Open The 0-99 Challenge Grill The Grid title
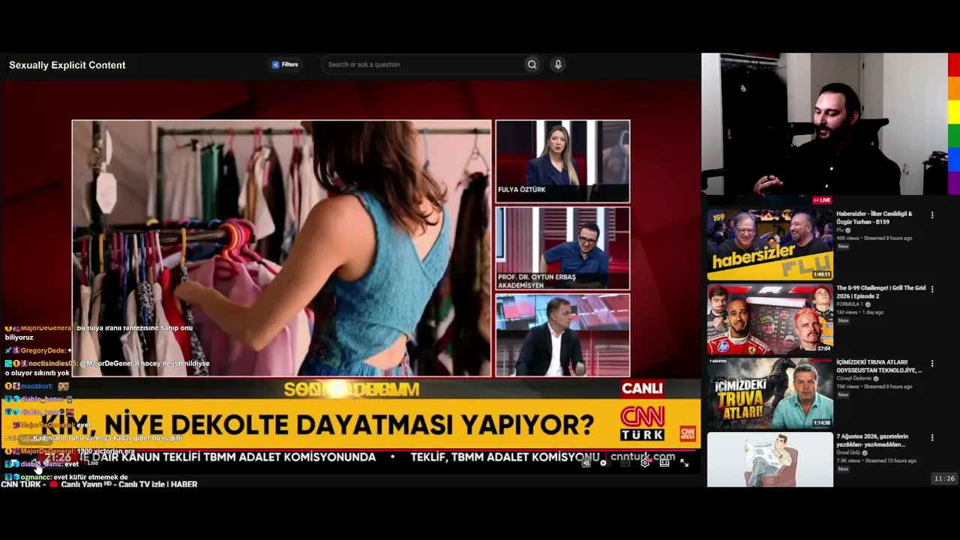The width and height of the screenshot is (960, 540). (x=881, y=292)
